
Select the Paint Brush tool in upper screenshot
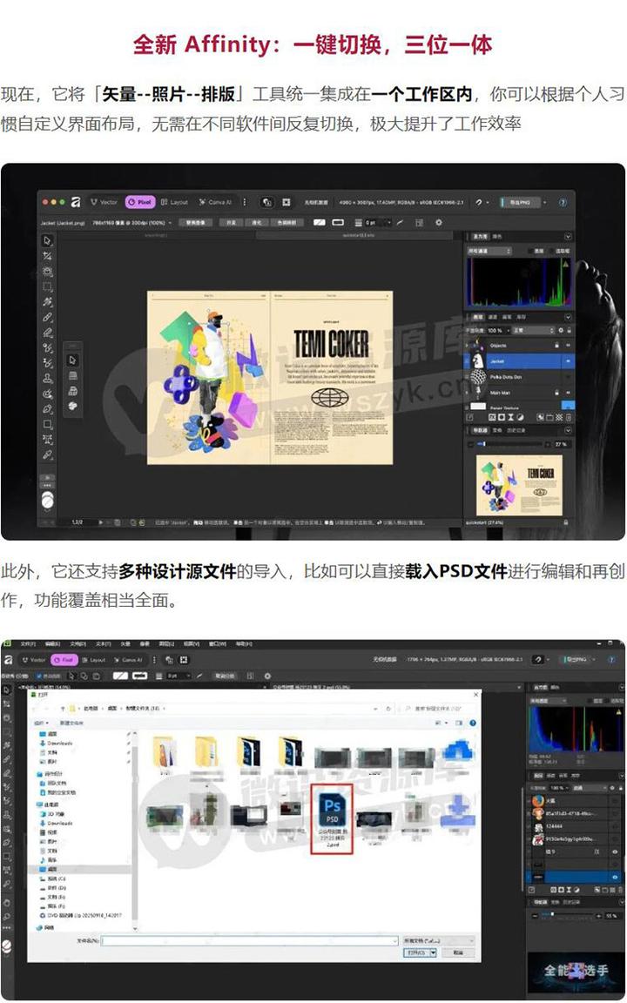click(x=47, y=317)
